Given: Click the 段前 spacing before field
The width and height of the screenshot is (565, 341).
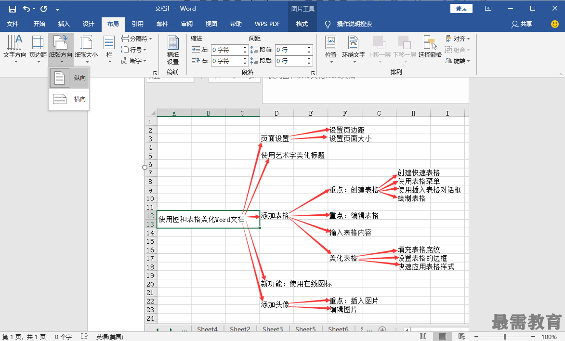Looking at the screenshot, I should pyautogui.click(x=291, y=50).
